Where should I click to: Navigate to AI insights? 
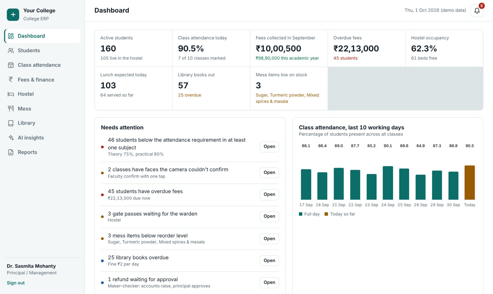43,138
